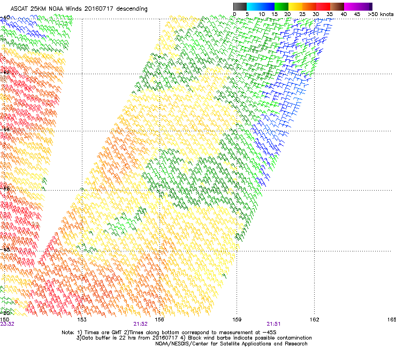The image size is (396, 347).
Task: Click the gray 0-5 knots color bar segment
Action: [x=240, y=6]
